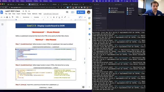Run the spelling and grammar check icon
164x92 pixels.
10,17
